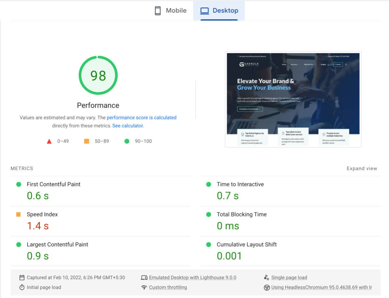Select the Cumulative Layout Shift label
This screenshot has height=298, width=389.
247,245
